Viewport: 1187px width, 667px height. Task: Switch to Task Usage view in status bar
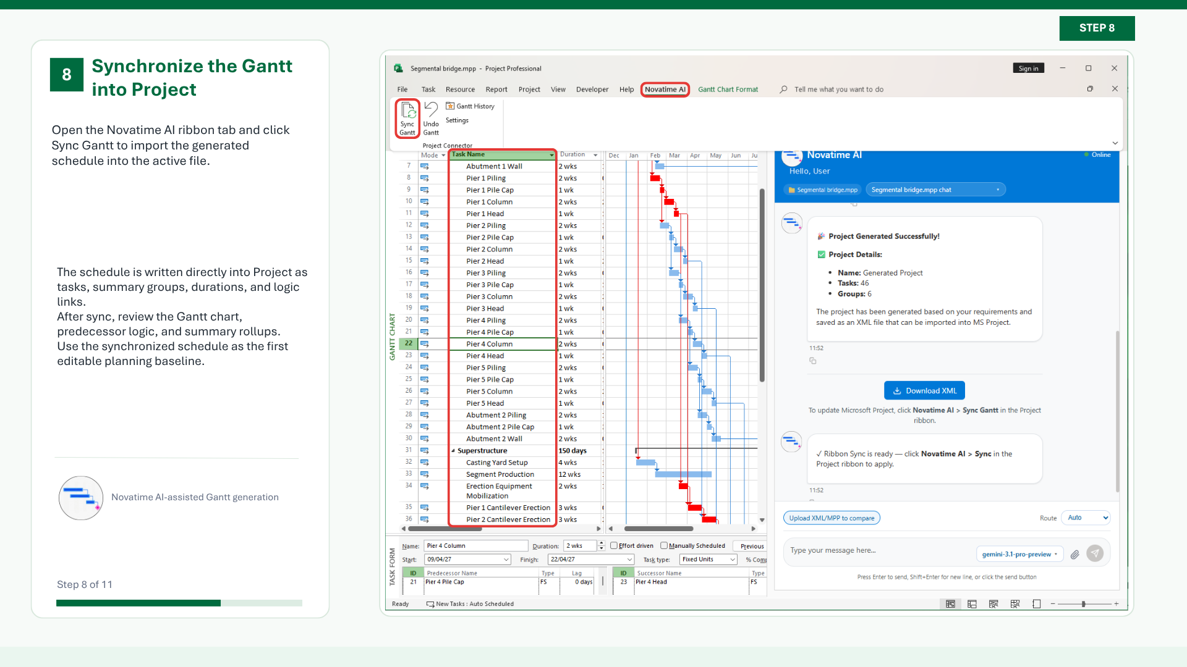972,604
